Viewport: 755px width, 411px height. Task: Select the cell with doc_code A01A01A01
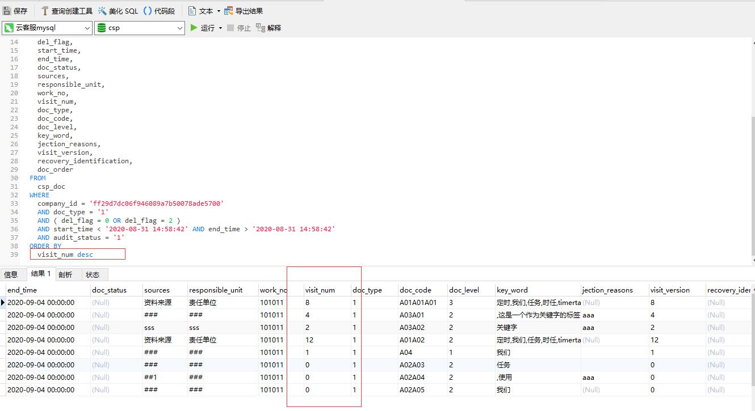418,302
